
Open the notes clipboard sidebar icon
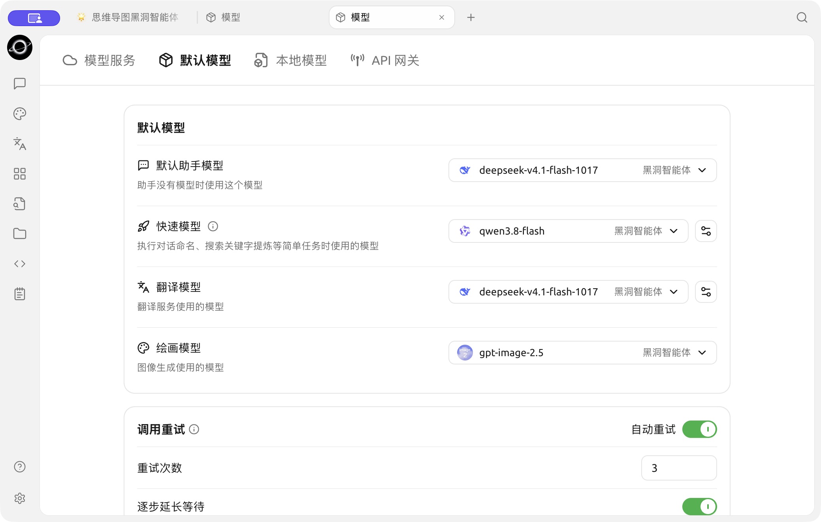coord(20,294)
